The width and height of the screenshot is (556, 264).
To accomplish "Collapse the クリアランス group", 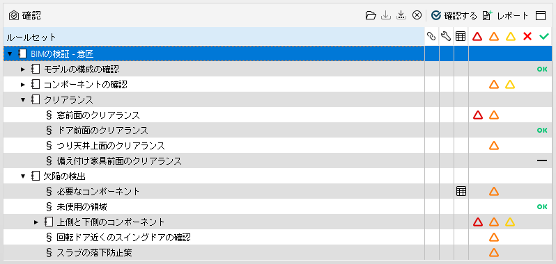I will click(x=23, y=99).
